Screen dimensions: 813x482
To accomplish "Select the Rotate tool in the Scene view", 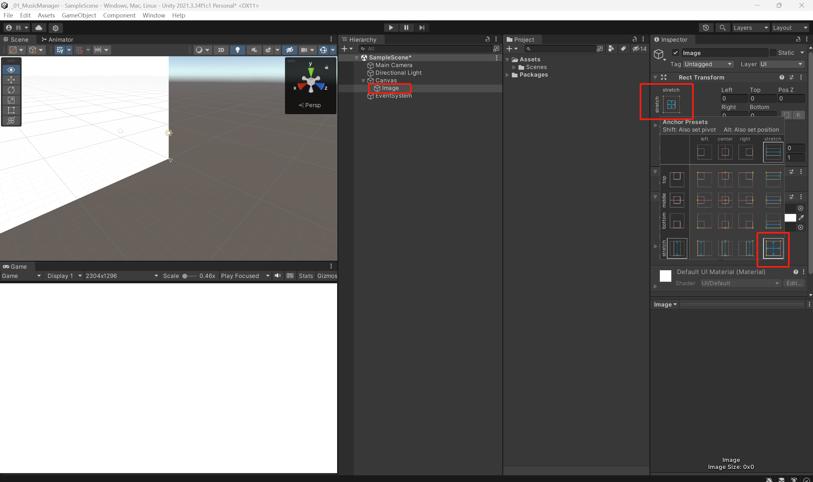I will click(11, 90).
